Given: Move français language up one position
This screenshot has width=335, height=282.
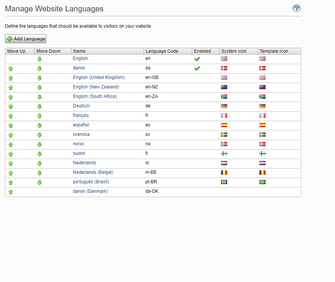Looking at the screenshot, I should [x=11, y=116].
